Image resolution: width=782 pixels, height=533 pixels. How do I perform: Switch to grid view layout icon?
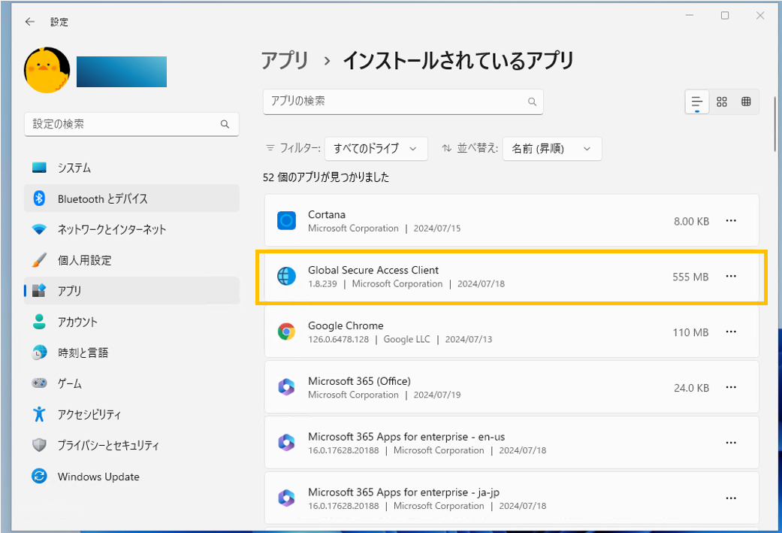pos(722,101)
